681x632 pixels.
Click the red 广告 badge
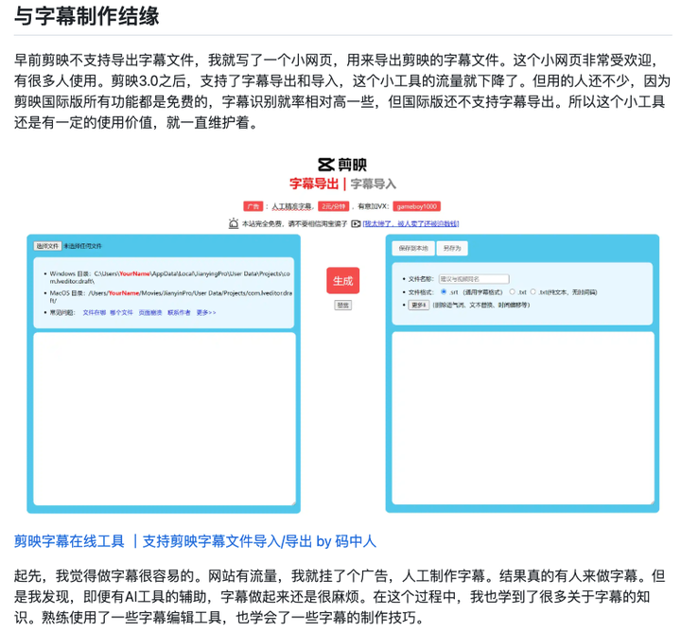pyautogui.click(x=253, y=205)
